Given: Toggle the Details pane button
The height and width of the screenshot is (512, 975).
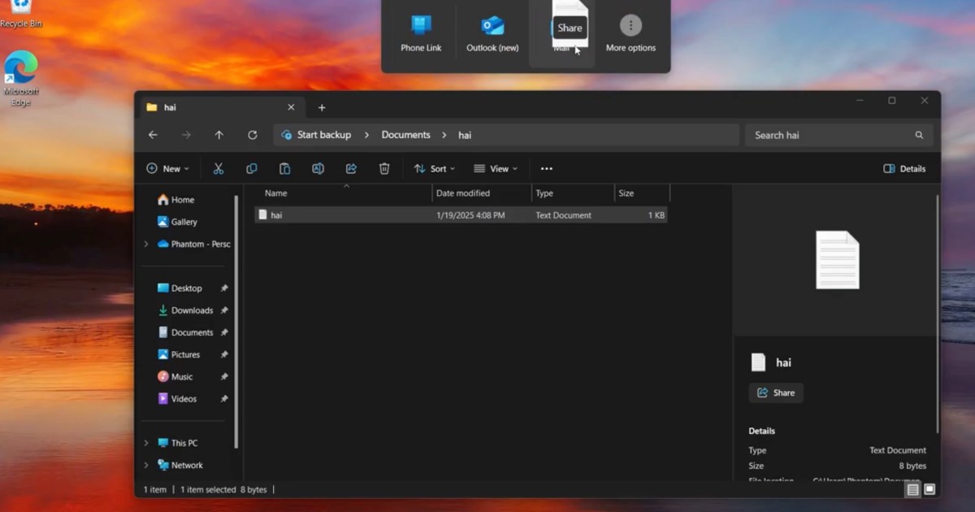Looking at the screenshot, I should (x=904, y=169).
